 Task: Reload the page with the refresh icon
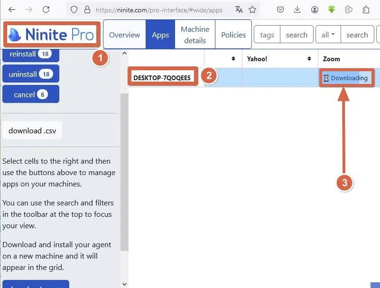click(x=46, y=9)
